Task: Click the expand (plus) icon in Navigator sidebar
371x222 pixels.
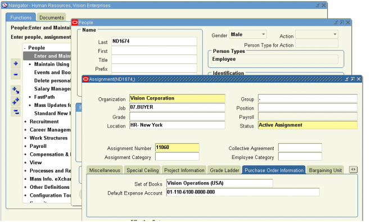Action: [x=16, y=64]
